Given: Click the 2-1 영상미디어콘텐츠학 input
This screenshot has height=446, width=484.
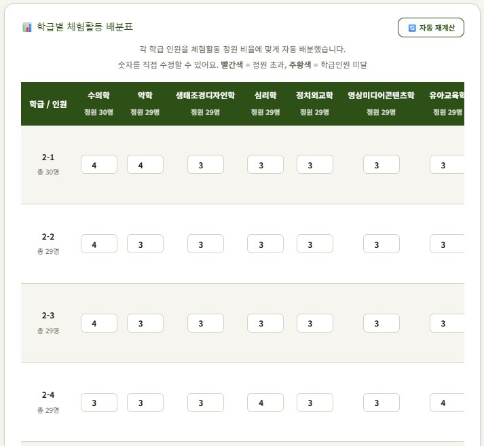Looking at the screenshot, I should (381, 164).
